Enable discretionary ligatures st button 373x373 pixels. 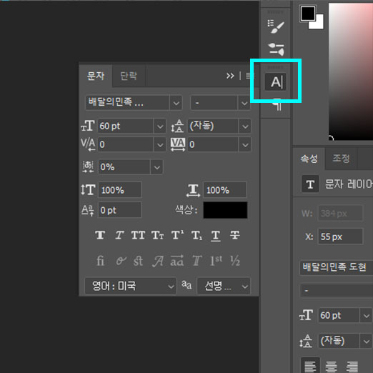pyautogui.click(x=138, y=261)
